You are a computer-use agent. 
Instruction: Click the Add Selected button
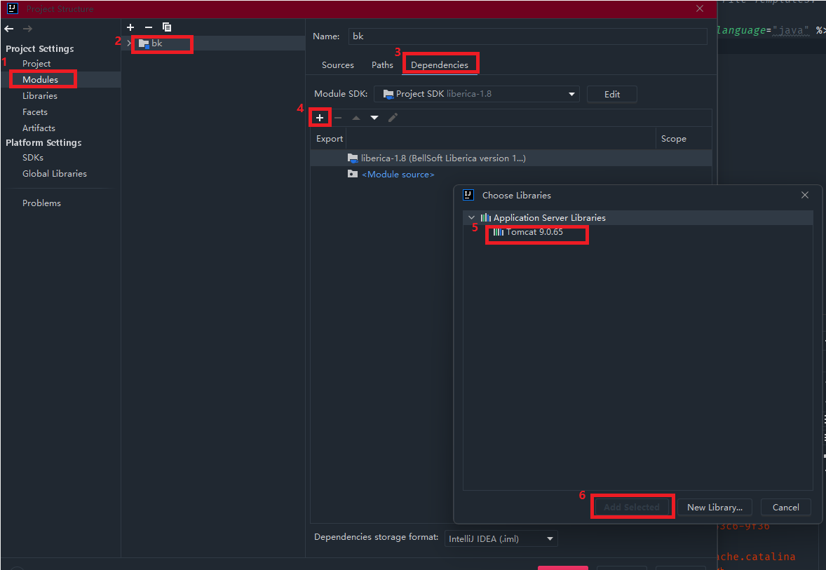pos(632,507)
